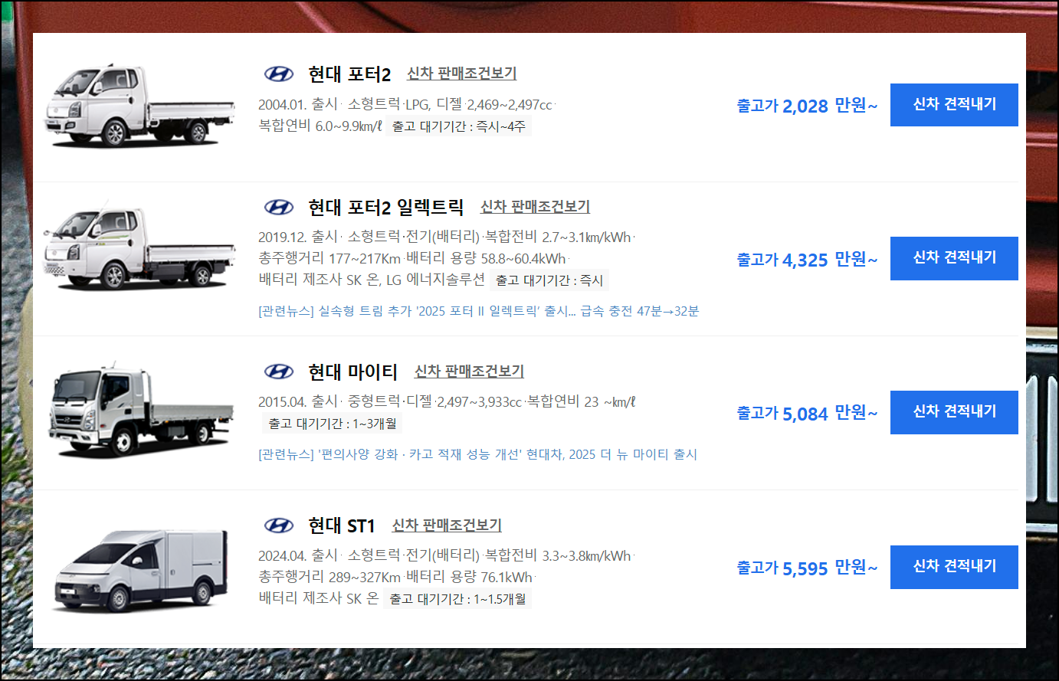Click 총주행거리 289~327Km text
1059x681 pixels.
330,578
